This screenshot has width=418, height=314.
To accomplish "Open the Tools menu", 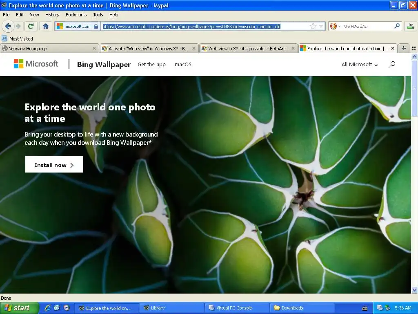I will coord(98,15).
